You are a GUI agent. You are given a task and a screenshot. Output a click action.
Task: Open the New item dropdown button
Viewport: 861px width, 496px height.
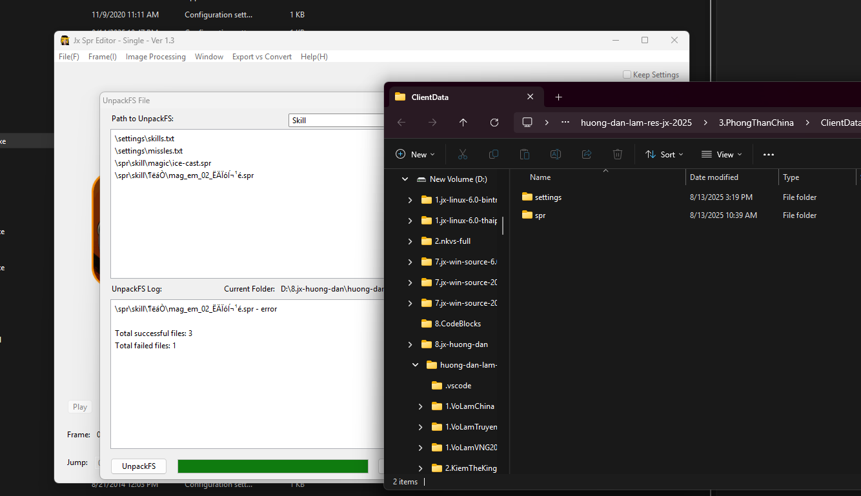coord(415,154)
